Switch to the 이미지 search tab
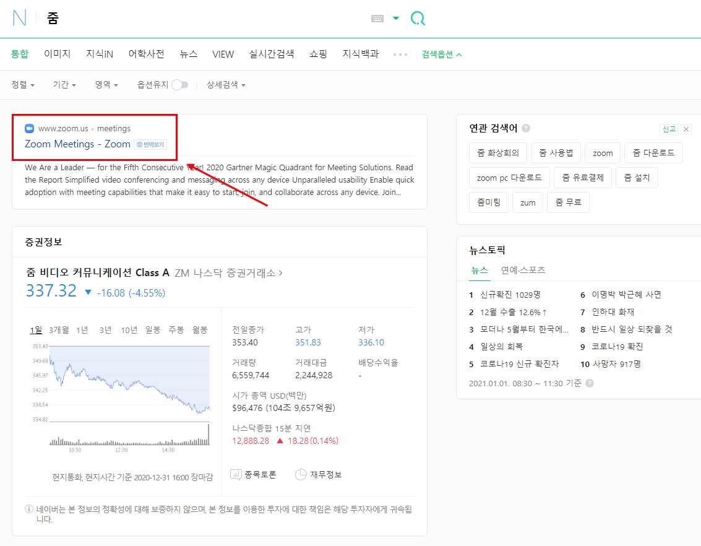The width and height of the screenshot is (701, 546). (57, 54)
